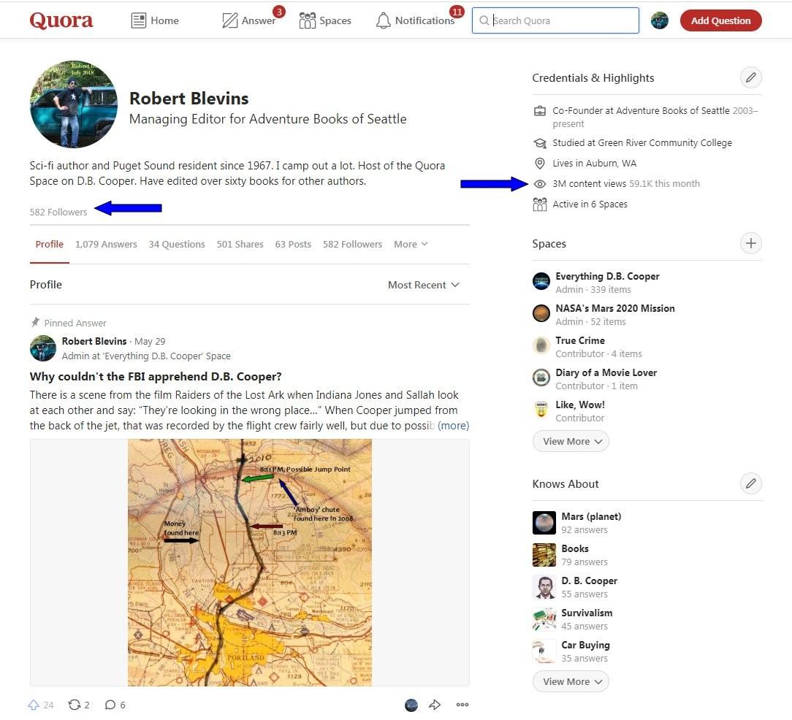The image size is (792, 720).
Task: Click the Diary of a Movie Lover icon
Action: coord(541,378)
